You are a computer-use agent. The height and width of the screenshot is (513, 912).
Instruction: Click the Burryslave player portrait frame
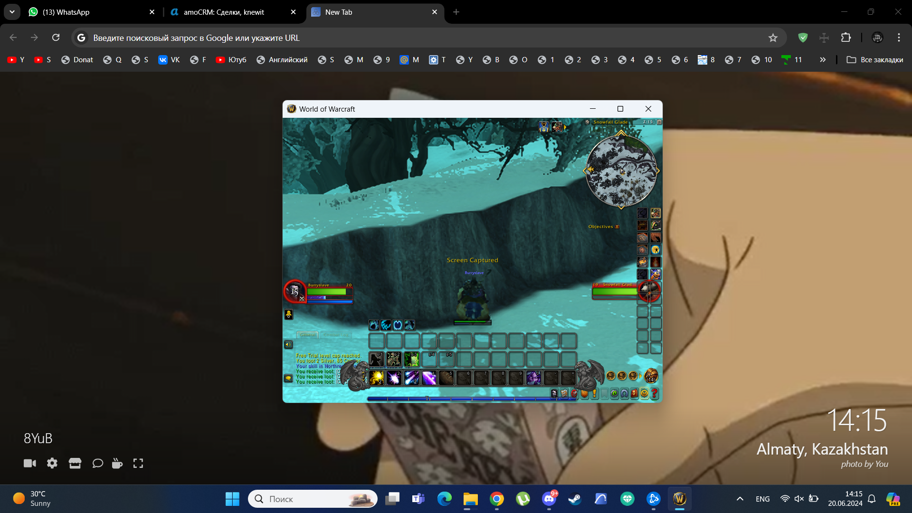[294, 291]
